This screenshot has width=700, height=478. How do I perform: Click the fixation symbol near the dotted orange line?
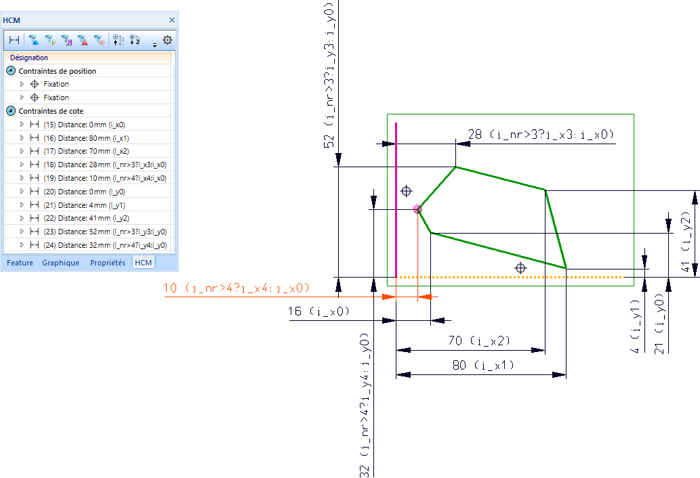(x=520, y=268)
